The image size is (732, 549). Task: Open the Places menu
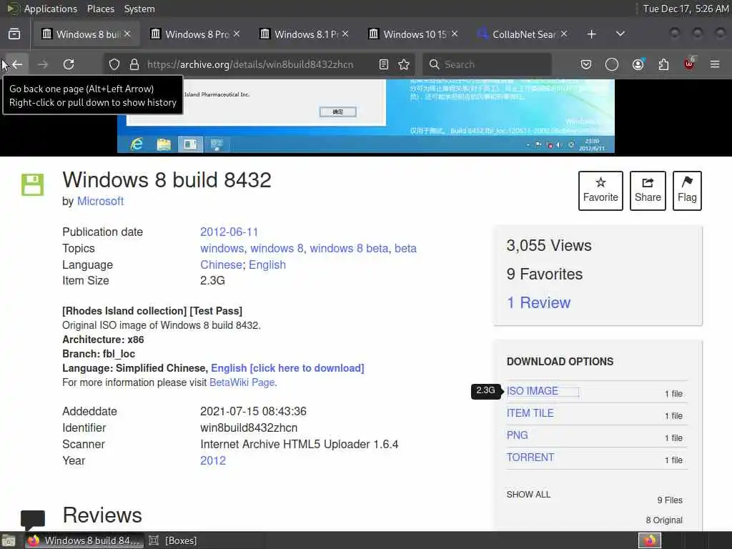(x=100, y=9)
